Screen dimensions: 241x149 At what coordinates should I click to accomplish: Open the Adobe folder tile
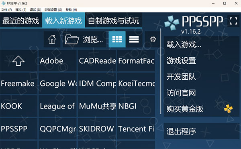pos(57,61)
